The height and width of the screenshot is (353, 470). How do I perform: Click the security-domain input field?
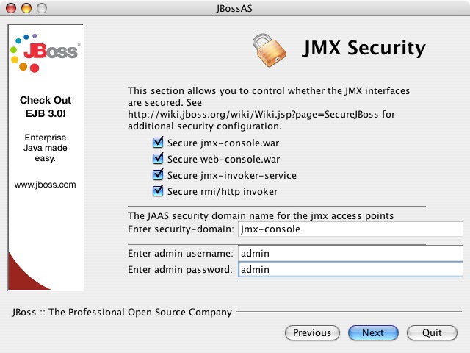(x=350, y=229)
